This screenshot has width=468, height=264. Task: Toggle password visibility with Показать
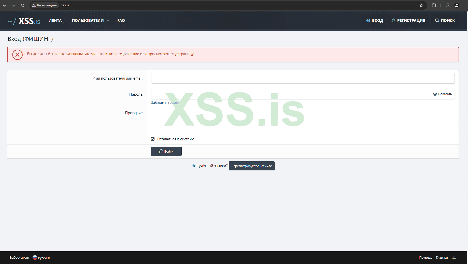442,94
